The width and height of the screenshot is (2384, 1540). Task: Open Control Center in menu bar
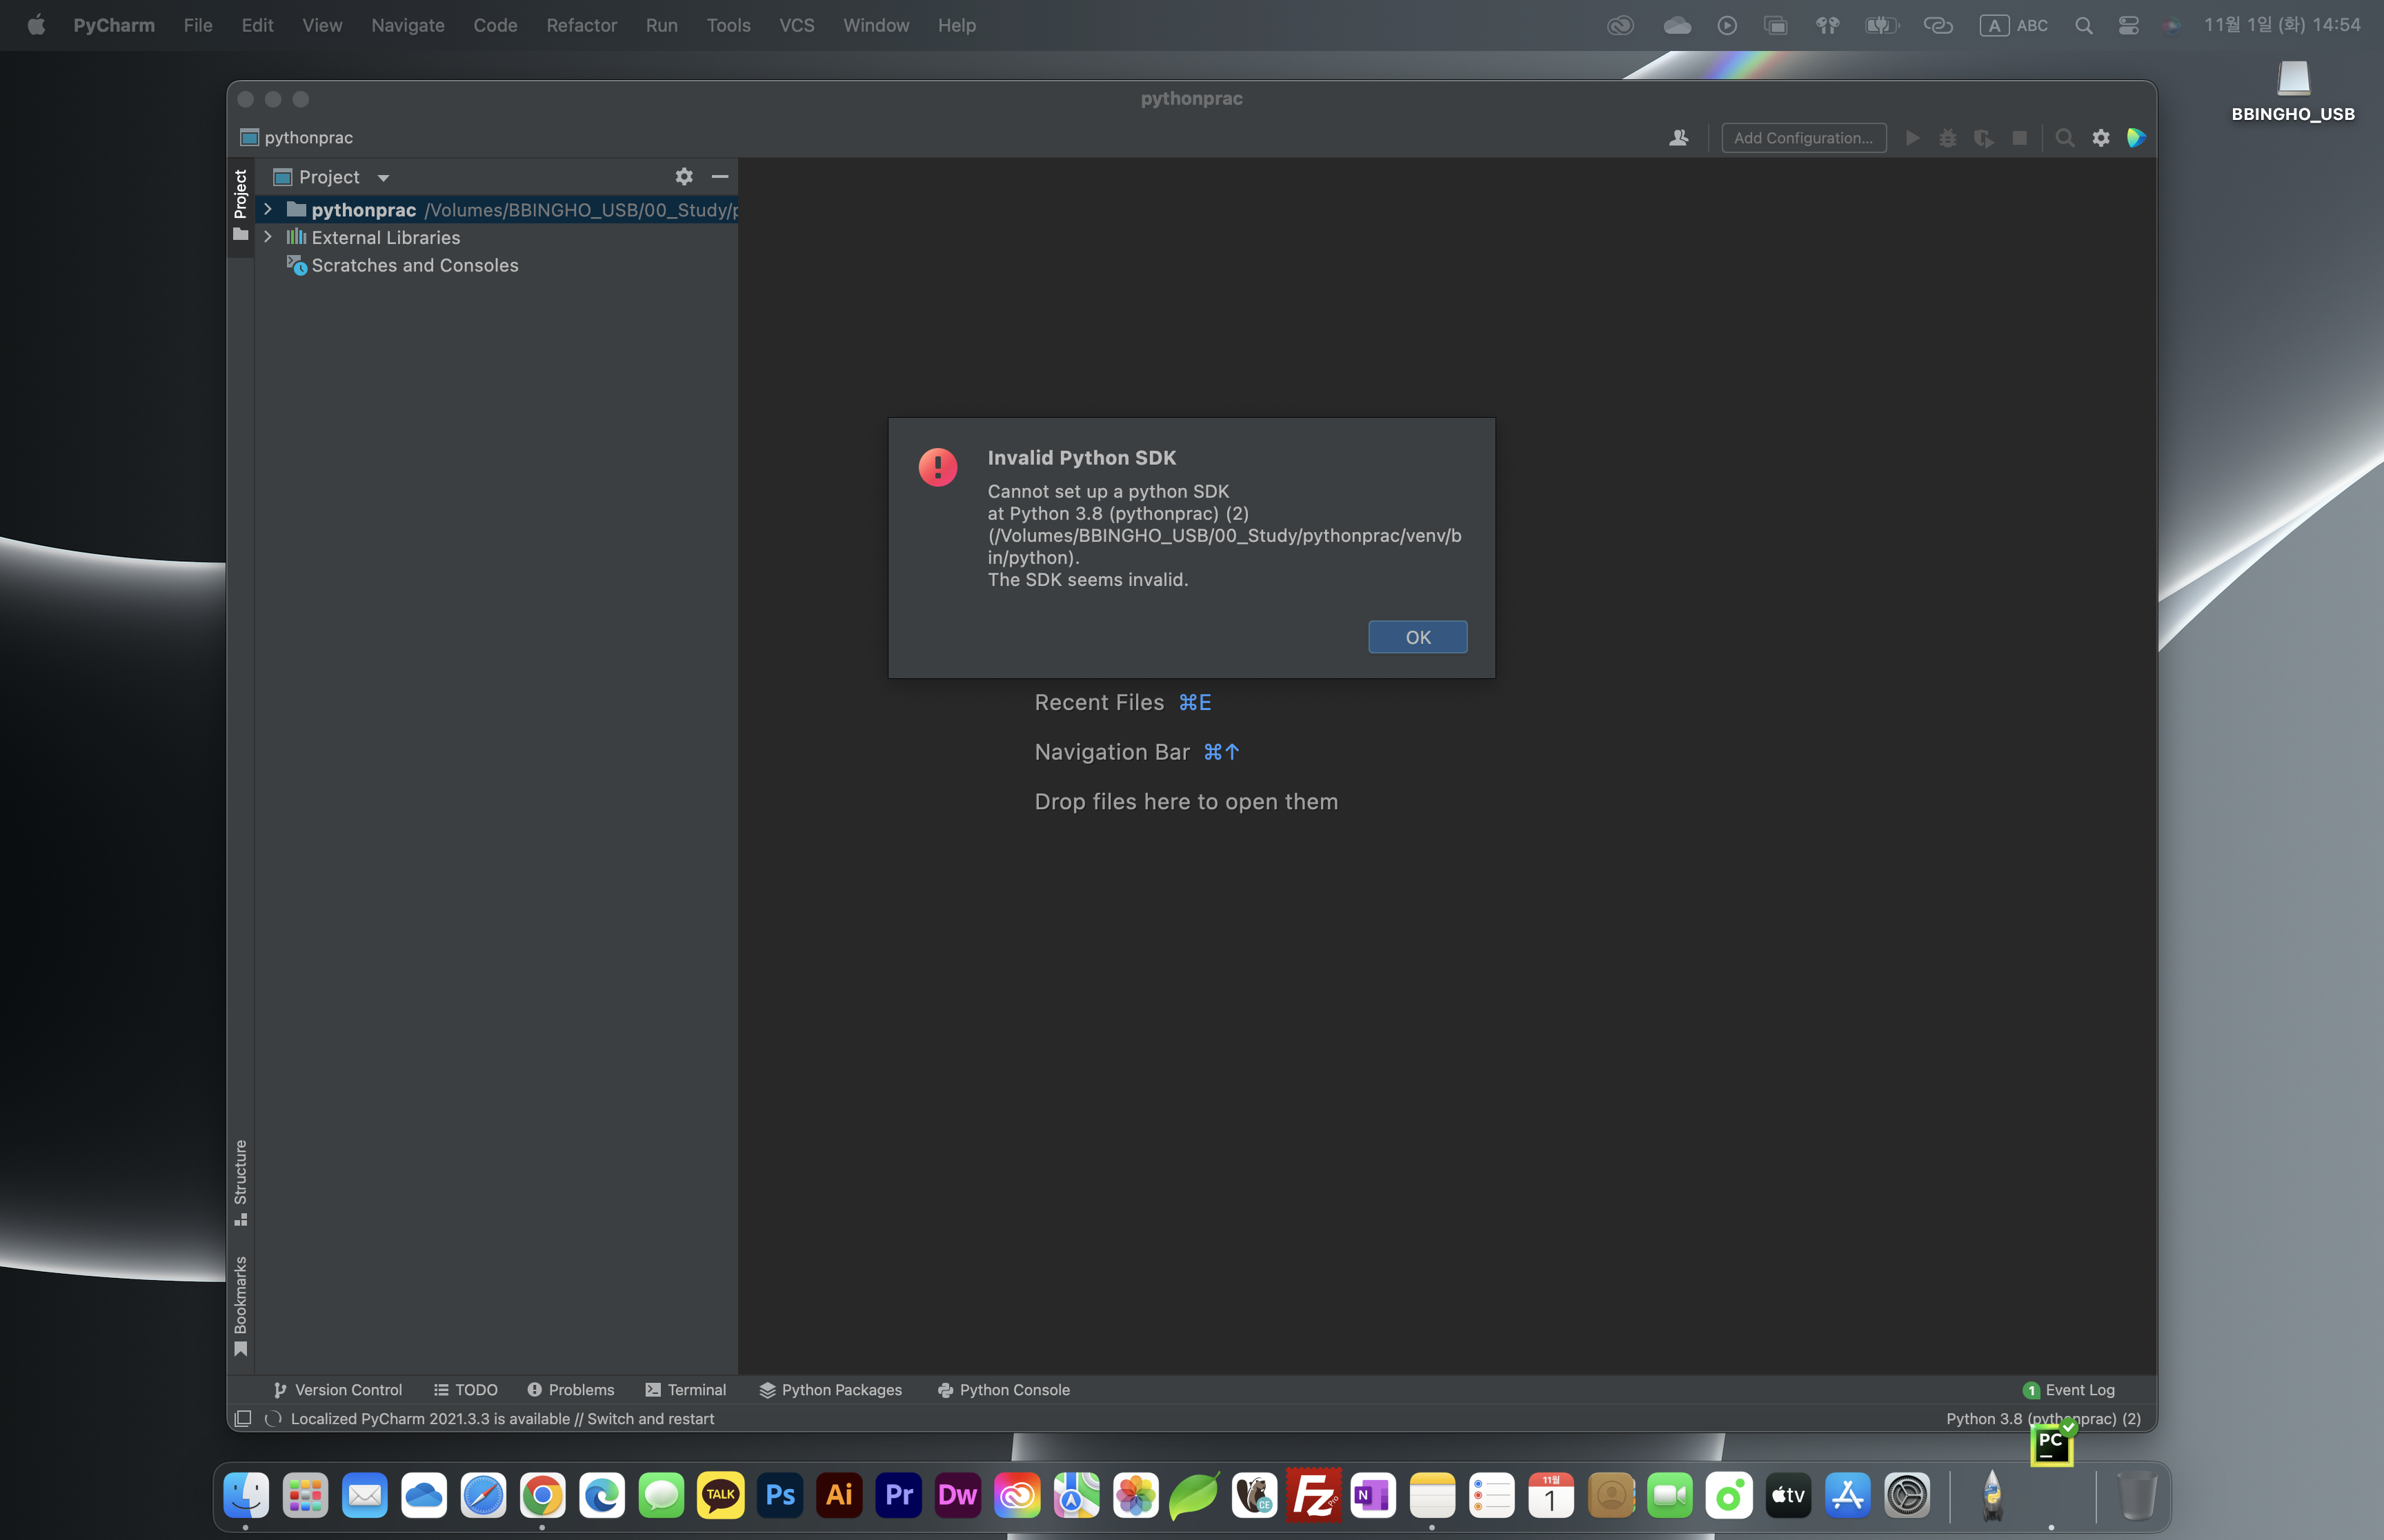2129,26
